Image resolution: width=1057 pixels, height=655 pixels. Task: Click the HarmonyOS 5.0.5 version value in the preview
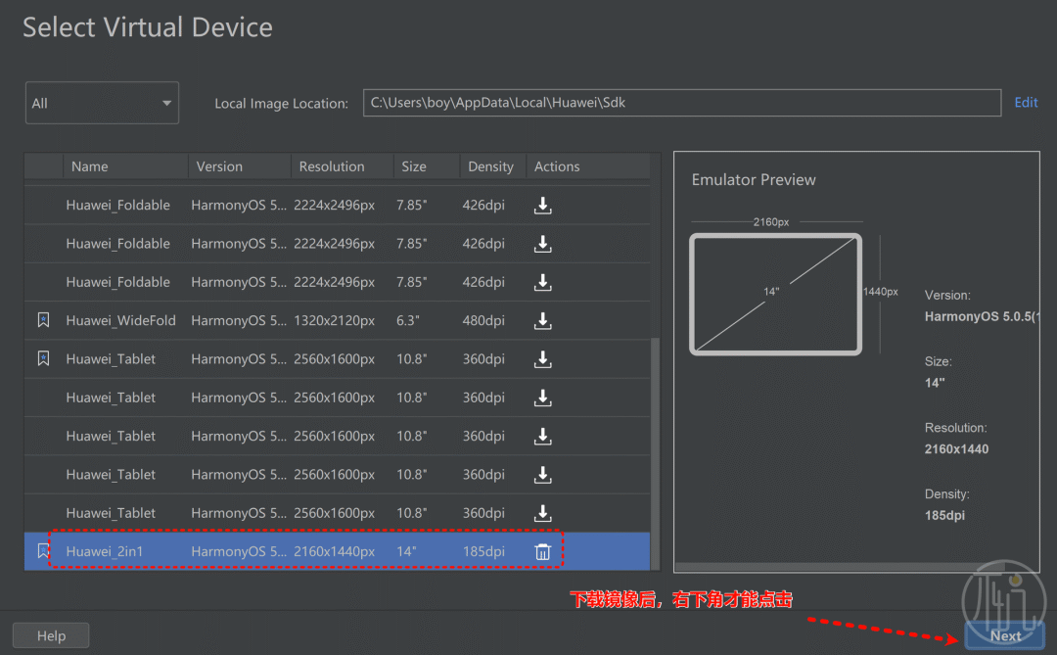coord(982,316)
